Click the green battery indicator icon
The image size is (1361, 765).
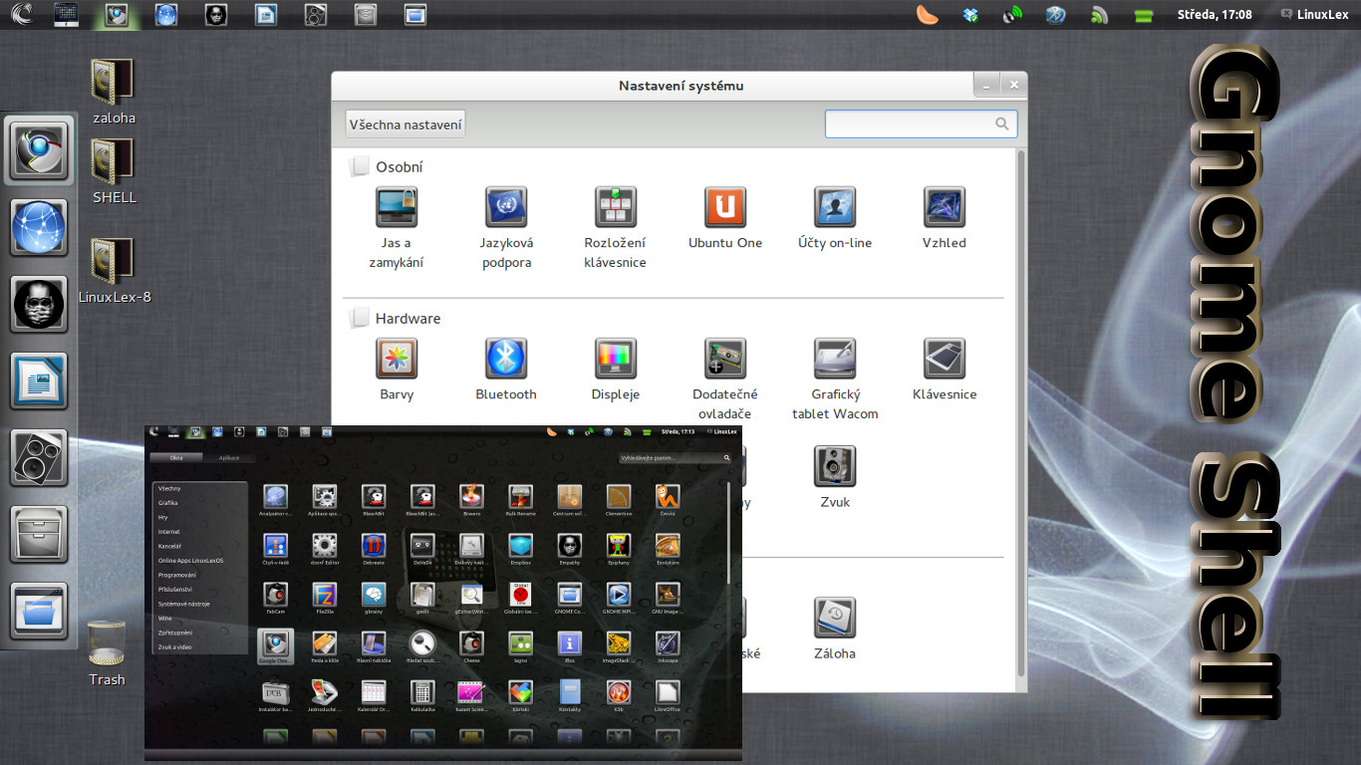click(1143, 16)
